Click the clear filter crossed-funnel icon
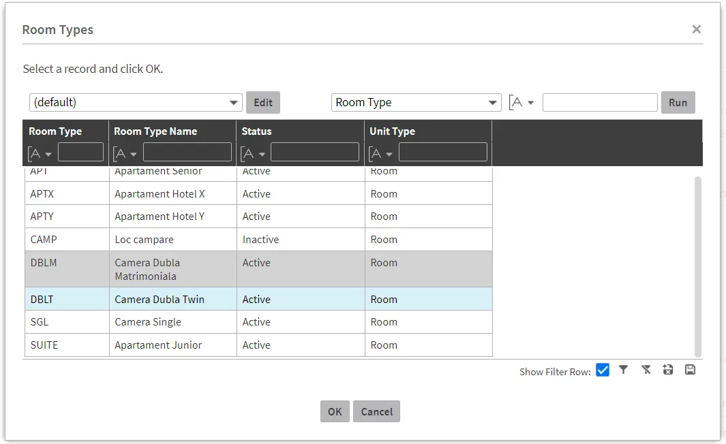This screenshot has width=726, height=444. pyautogui.click(x=646, y=370)
